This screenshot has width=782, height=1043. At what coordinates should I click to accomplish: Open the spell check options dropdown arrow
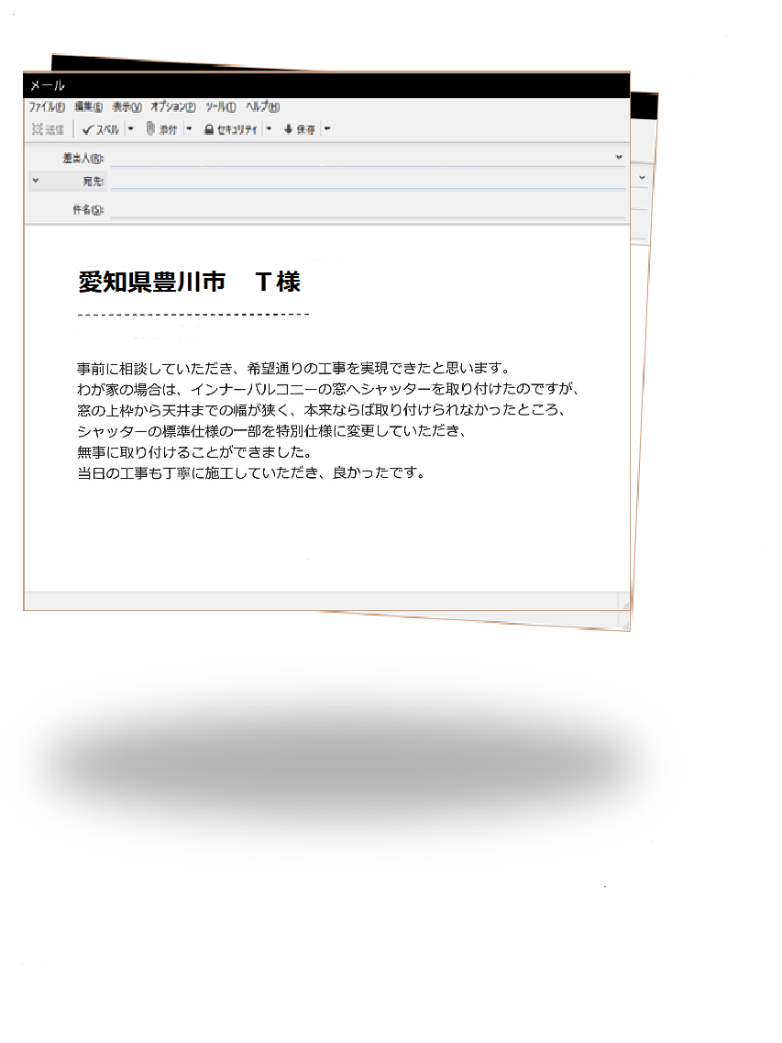click(130, 130)
